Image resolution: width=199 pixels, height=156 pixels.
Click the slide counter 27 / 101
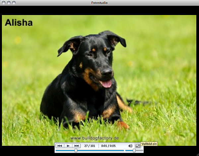pyautogui.click(x=90, y=146)
